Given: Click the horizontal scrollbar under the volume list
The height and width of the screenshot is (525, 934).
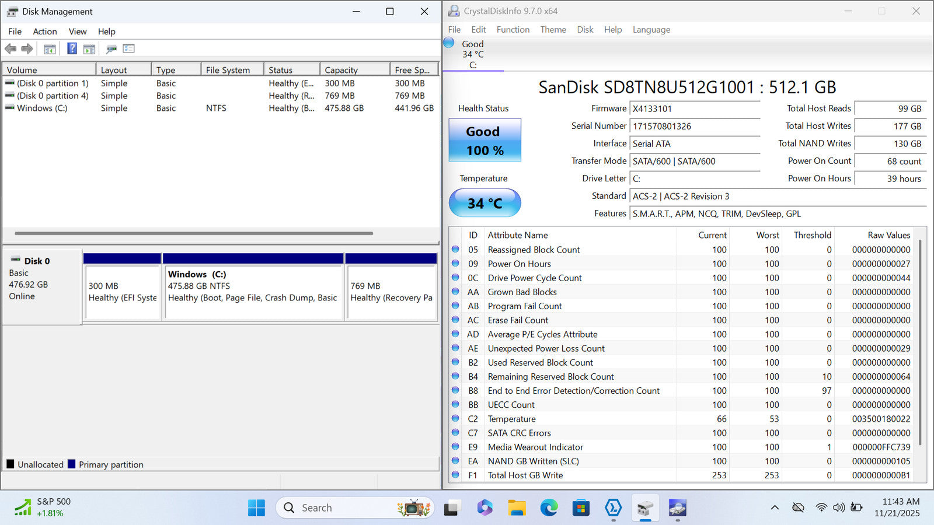Looking at the screenshot, I should pyautogui.click(x=194, y=233).
